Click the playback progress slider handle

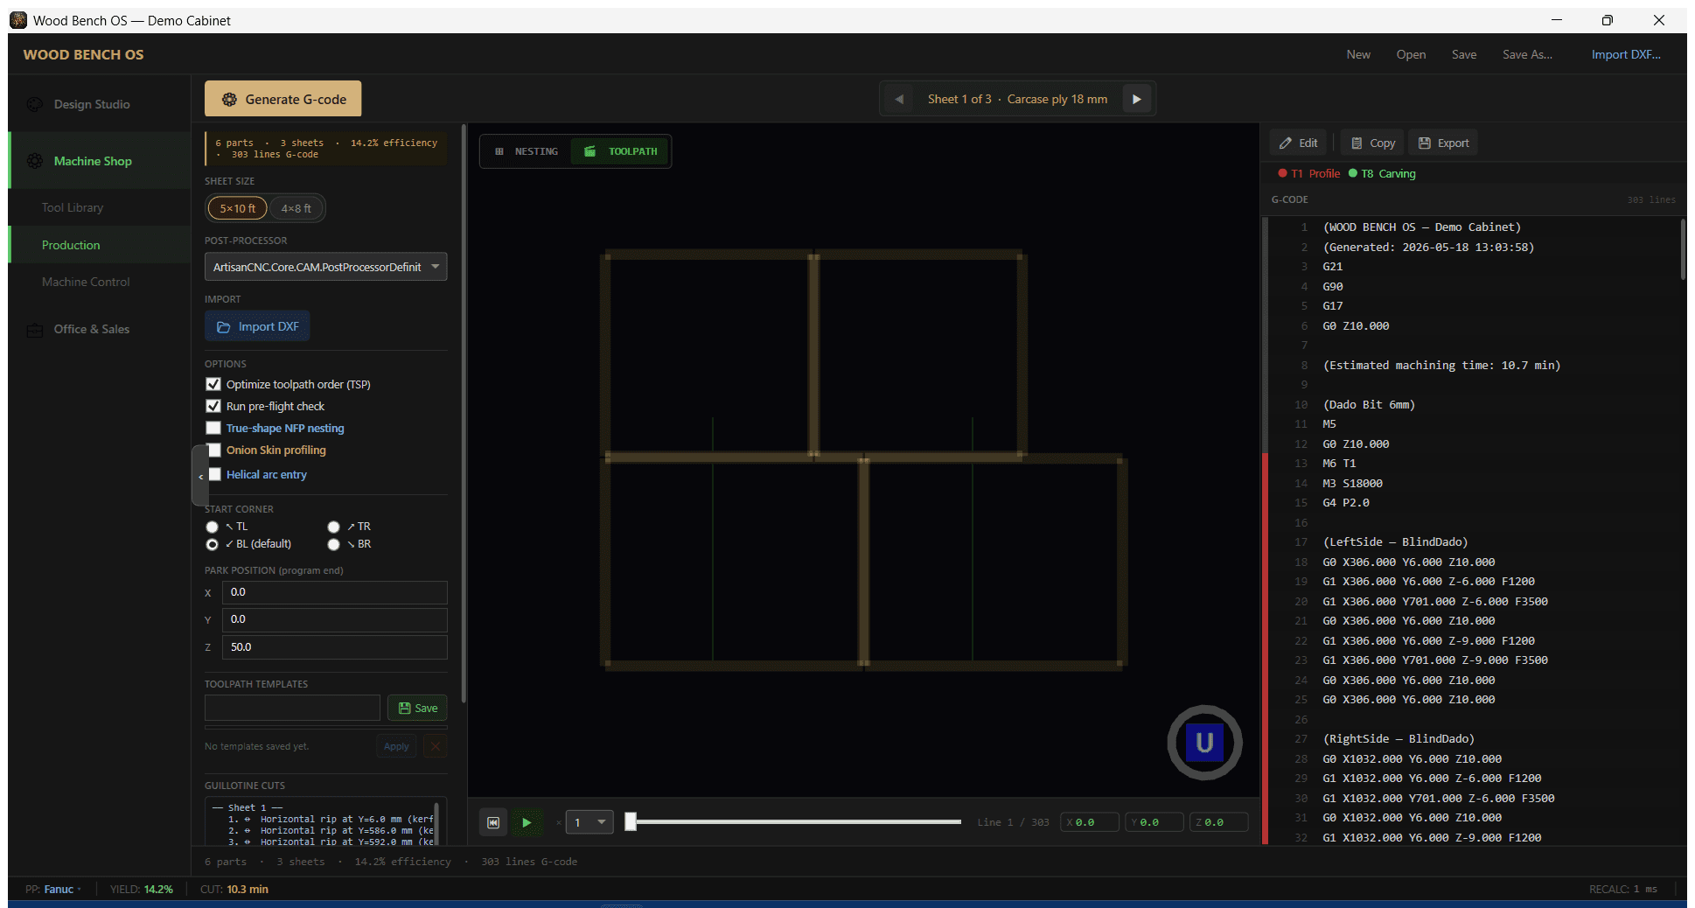[x=631, y=821]
